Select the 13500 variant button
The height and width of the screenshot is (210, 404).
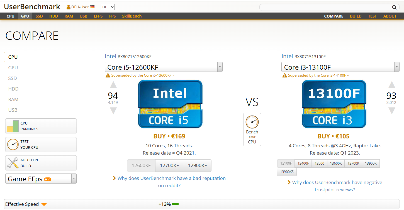point(319,163)
